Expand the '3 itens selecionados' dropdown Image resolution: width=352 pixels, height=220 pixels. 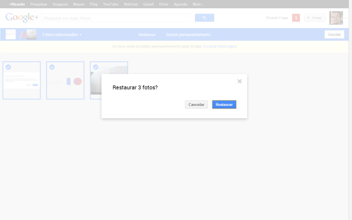point(62,35)
